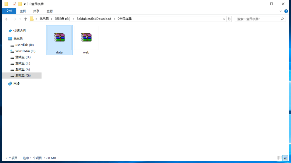Click BaiduNetdiskDownload in the address path
Viewport: 291px width, 163px height.
(x=94, y=19)
